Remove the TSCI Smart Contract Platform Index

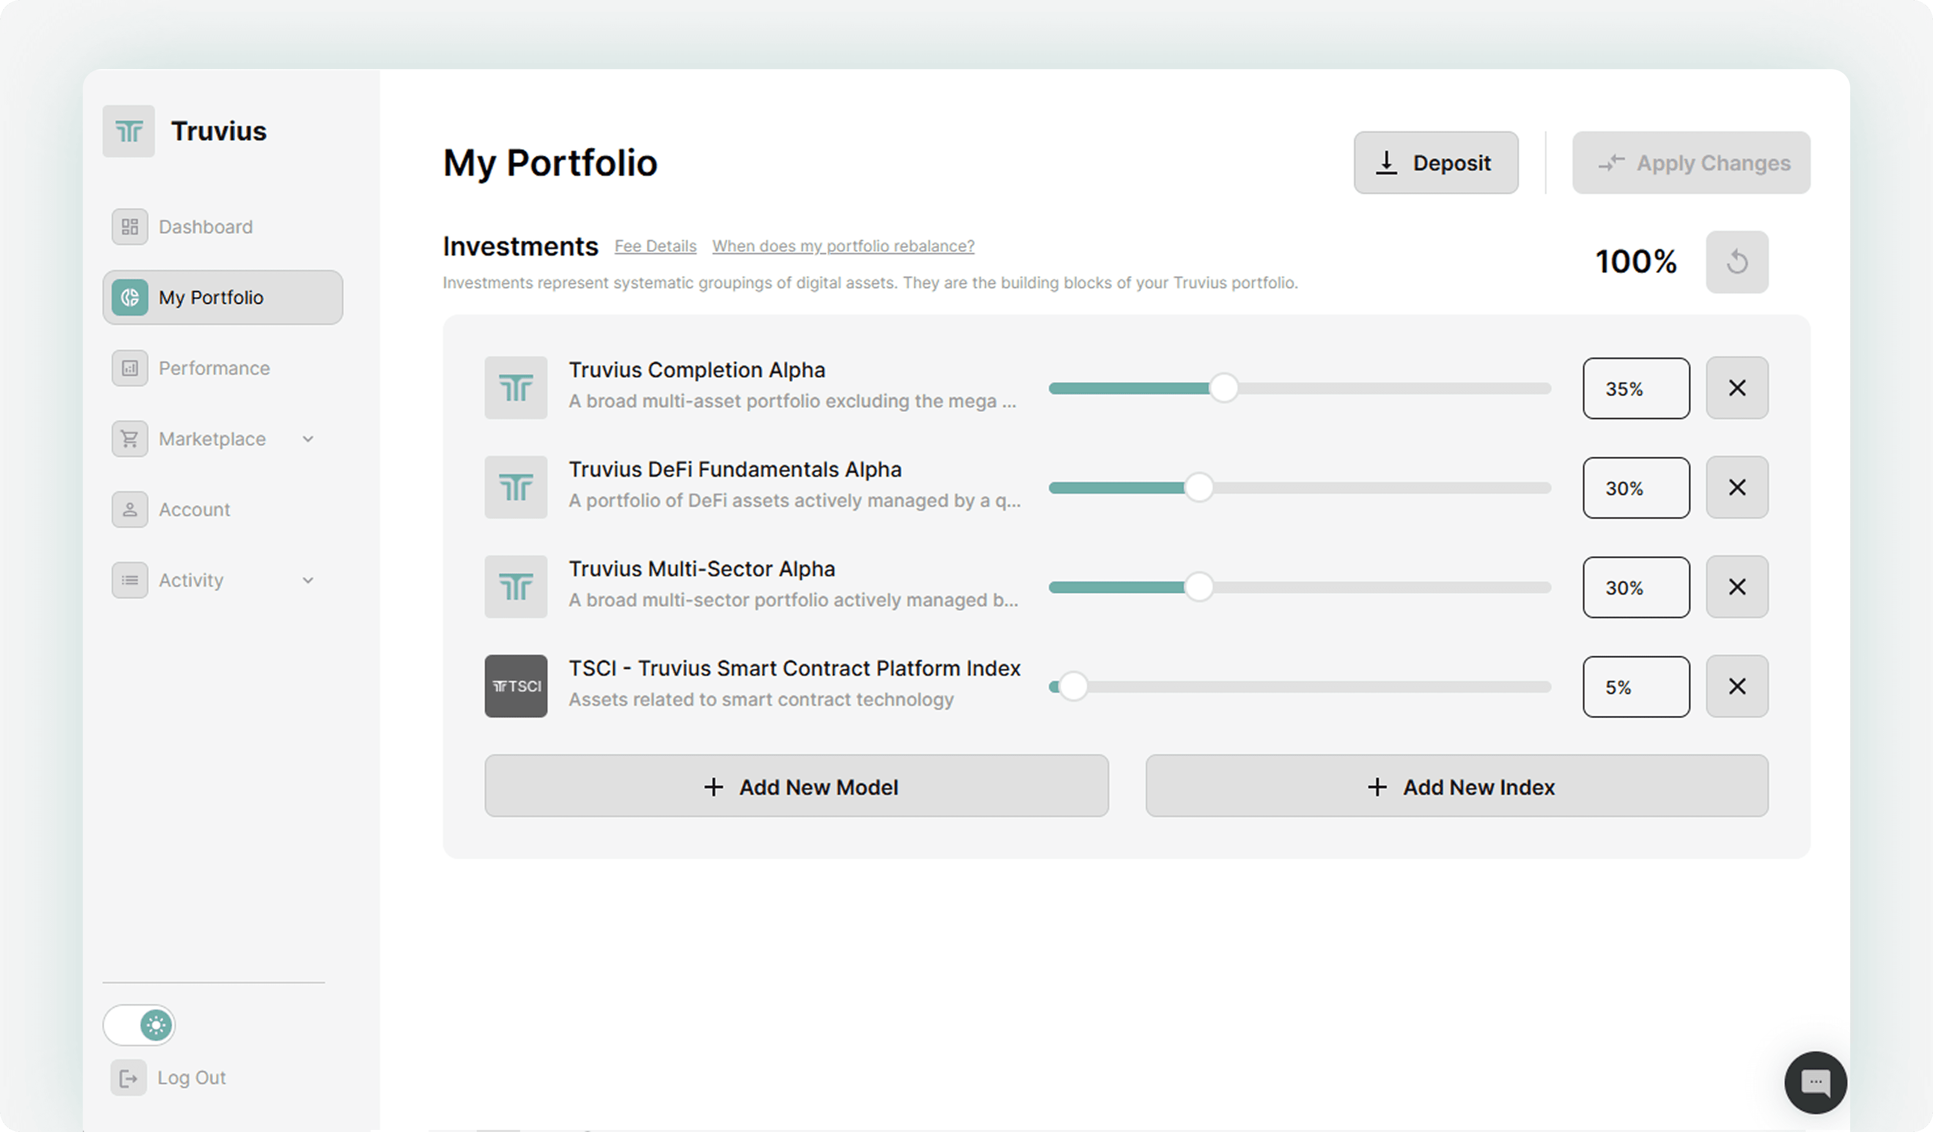tap(1736, 687)
